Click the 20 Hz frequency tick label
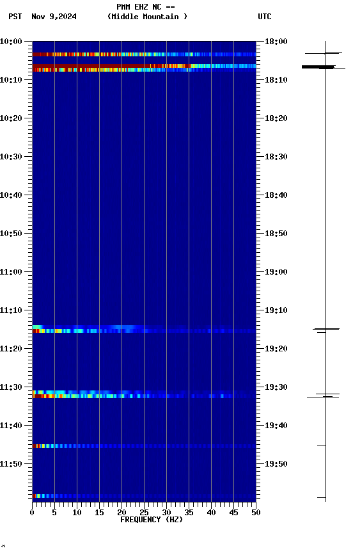353x553 pixels. [122, 513]
